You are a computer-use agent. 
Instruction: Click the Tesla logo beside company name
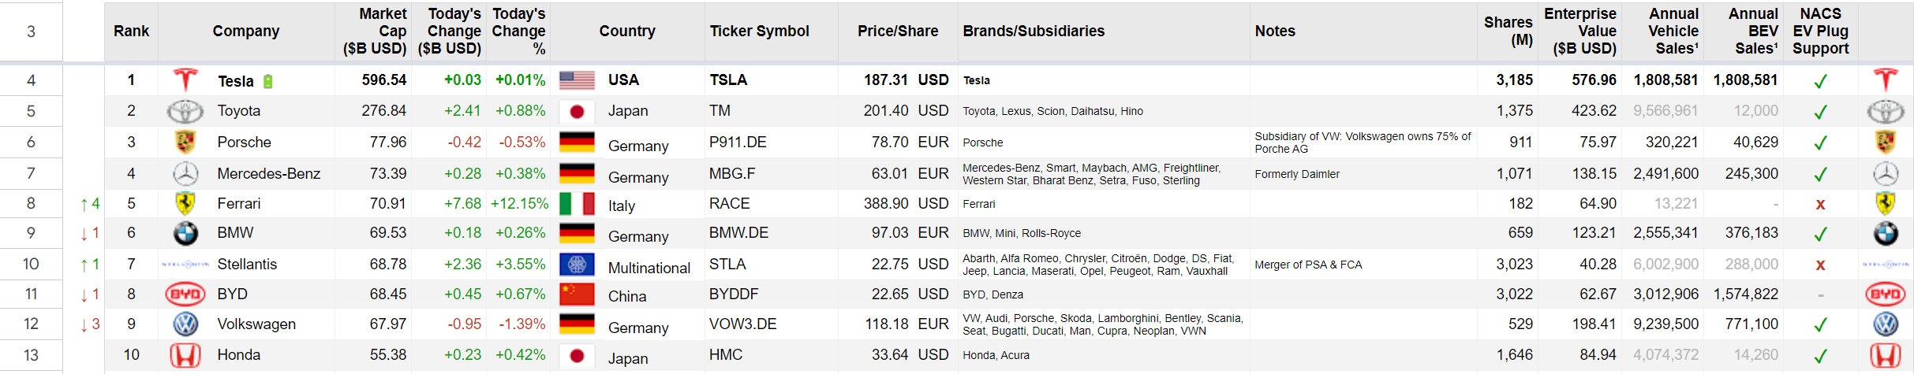(185, 80)
